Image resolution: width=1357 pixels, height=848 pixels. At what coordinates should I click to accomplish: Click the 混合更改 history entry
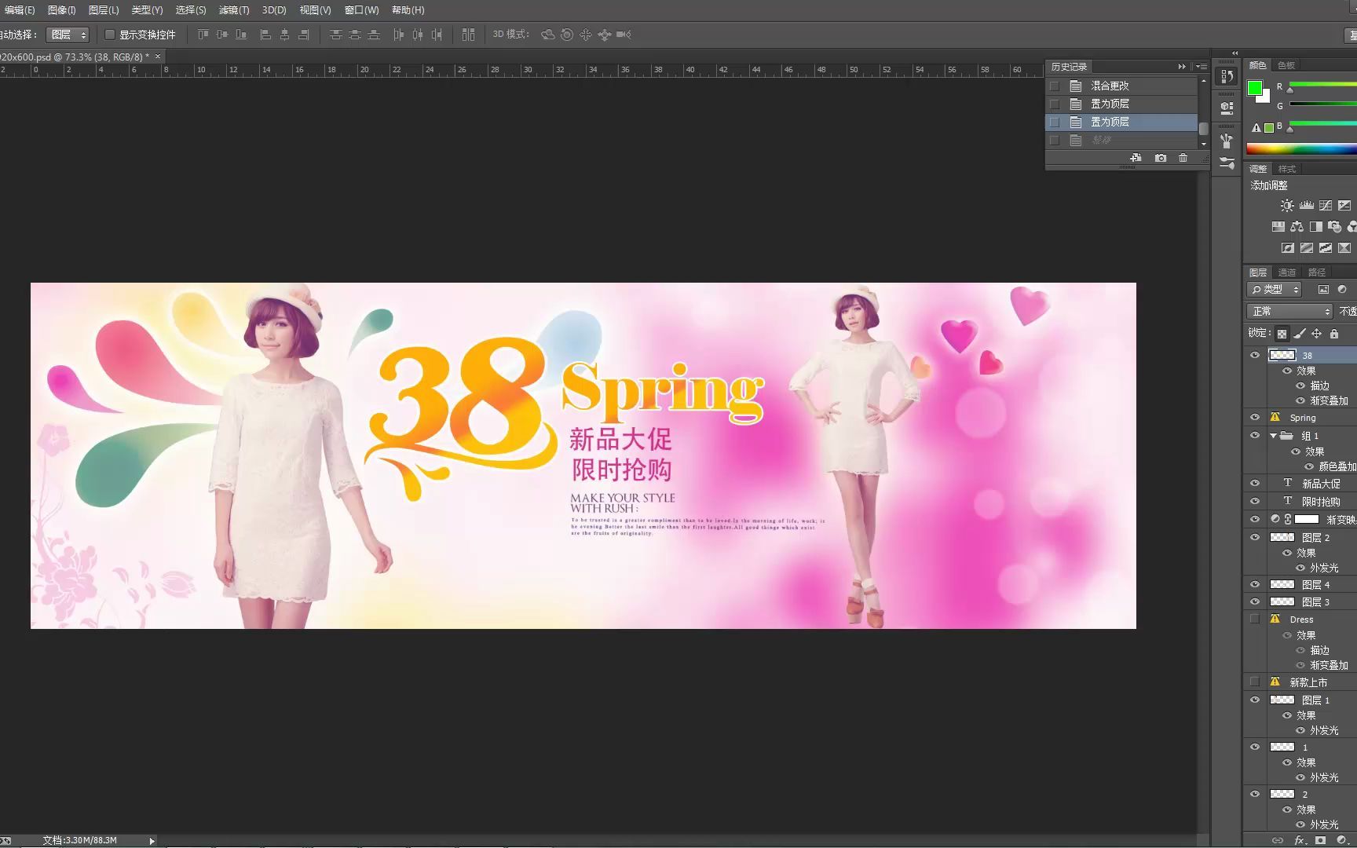point(1110,86)
